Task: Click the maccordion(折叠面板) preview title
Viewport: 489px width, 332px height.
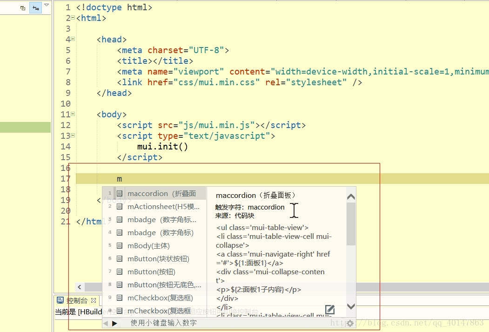Action: (256, 195)
